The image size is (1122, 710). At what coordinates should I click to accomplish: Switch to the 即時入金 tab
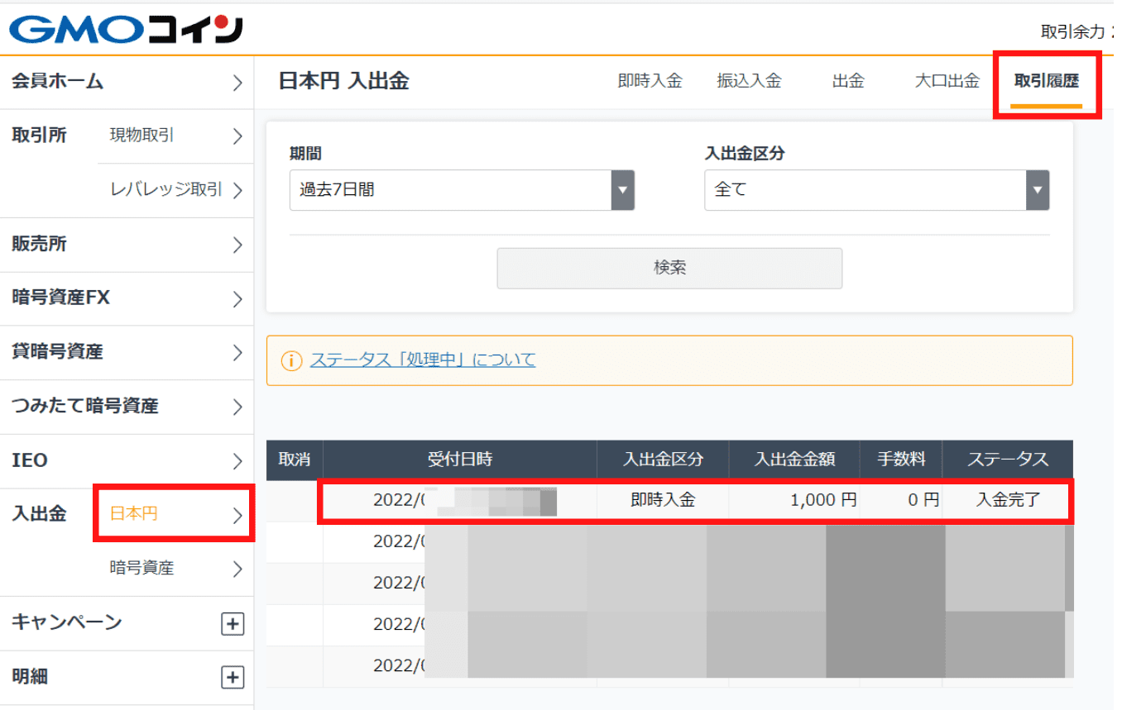pos(650,81)
